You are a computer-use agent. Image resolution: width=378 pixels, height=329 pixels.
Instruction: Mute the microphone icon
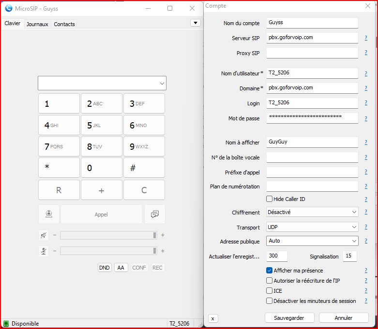tap(44, 251)
